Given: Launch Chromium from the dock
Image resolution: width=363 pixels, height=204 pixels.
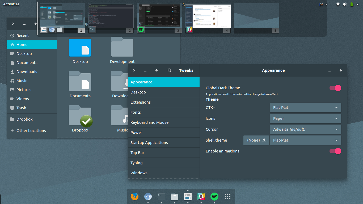Looking at the screenshot, I should pyautogui.click(x=148, y=197).
